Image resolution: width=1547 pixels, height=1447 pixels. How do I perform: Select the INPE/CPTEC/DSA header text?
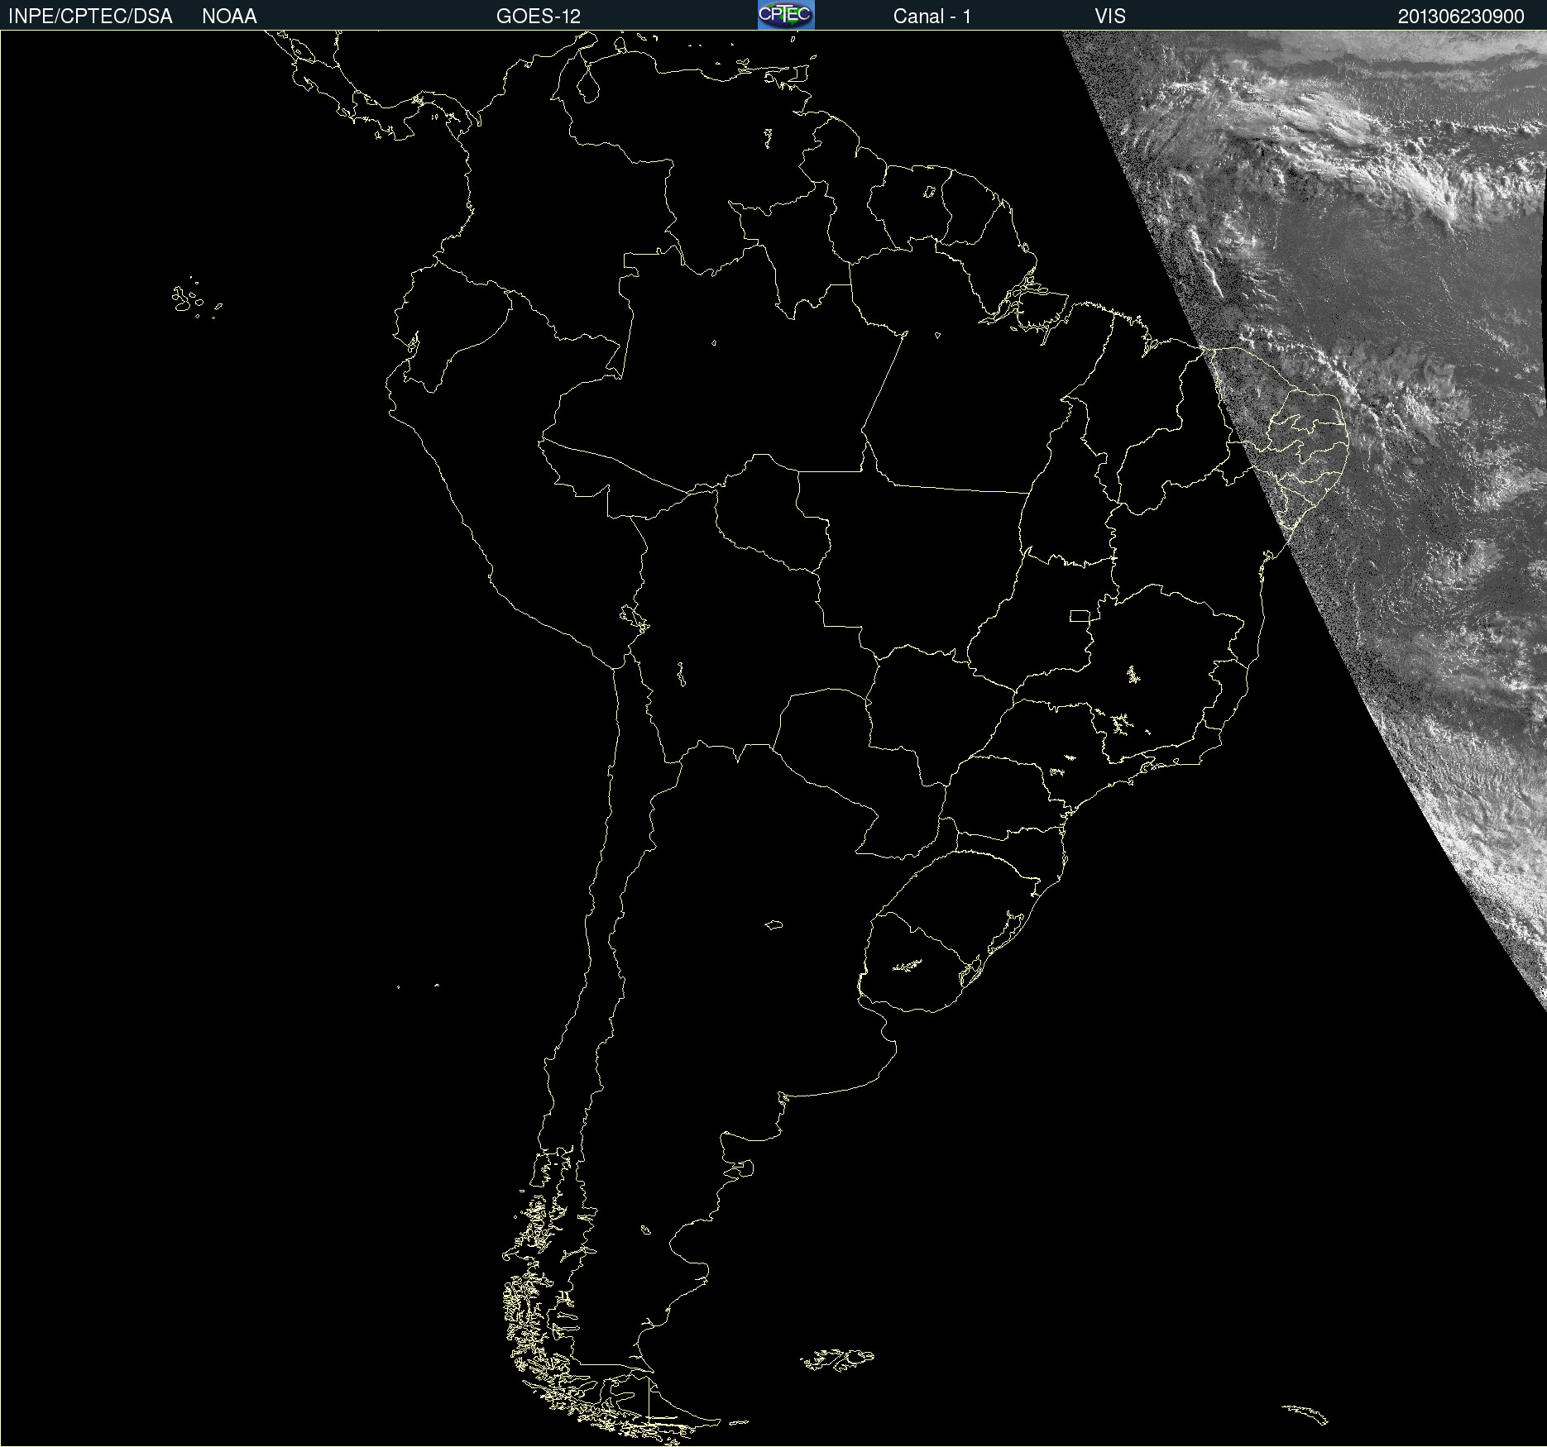click(x=90, y=17)
